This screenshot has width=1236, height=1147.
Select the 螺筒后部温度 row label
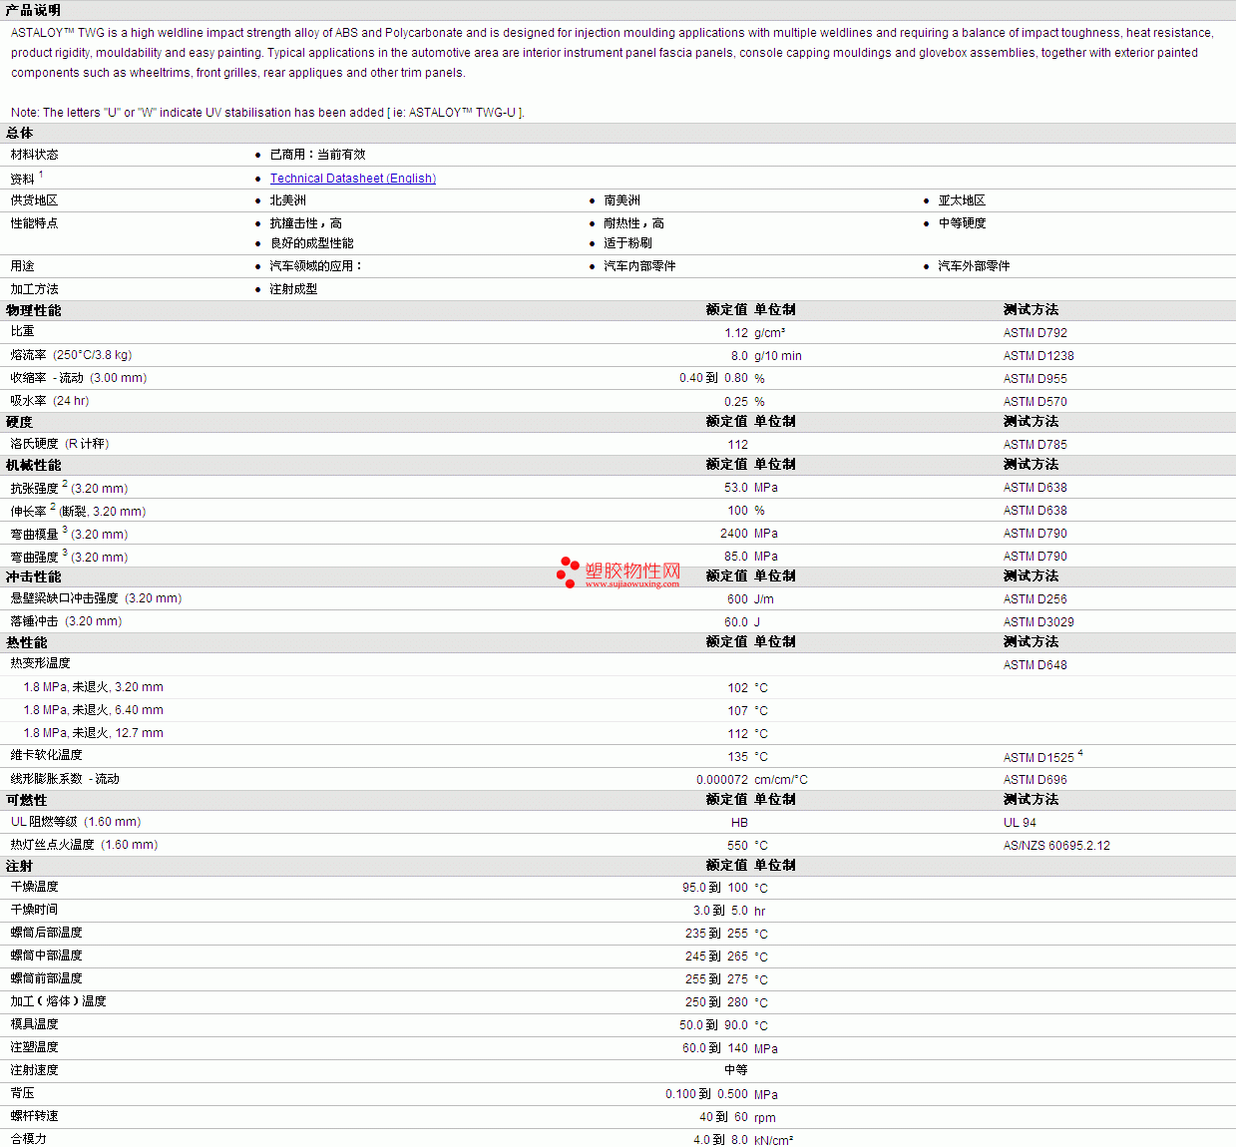(x=47, y=933)
